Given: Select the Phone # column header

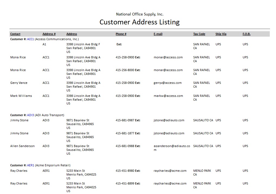Looking at the screenshot, I should pyautogui.click(x=121, y=34).
